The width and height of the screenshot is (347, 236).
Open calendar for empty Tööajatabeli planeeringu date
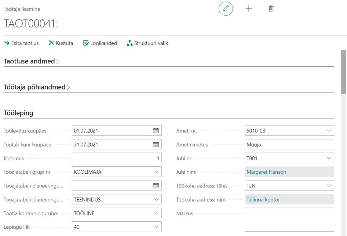(156, 186)
